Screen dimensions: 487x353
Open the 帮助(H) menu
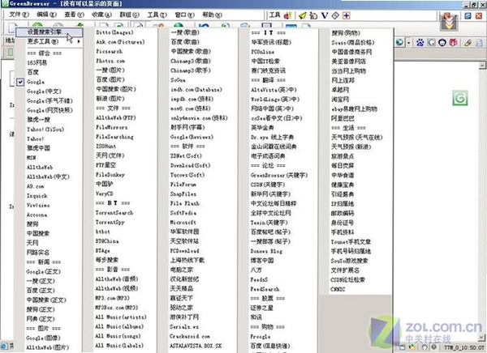pos(212,15)
